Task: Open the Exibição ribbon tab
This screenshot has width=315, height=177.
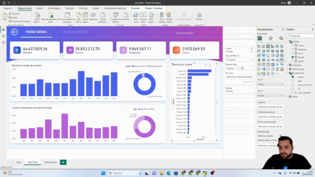Action: (69, 8)
